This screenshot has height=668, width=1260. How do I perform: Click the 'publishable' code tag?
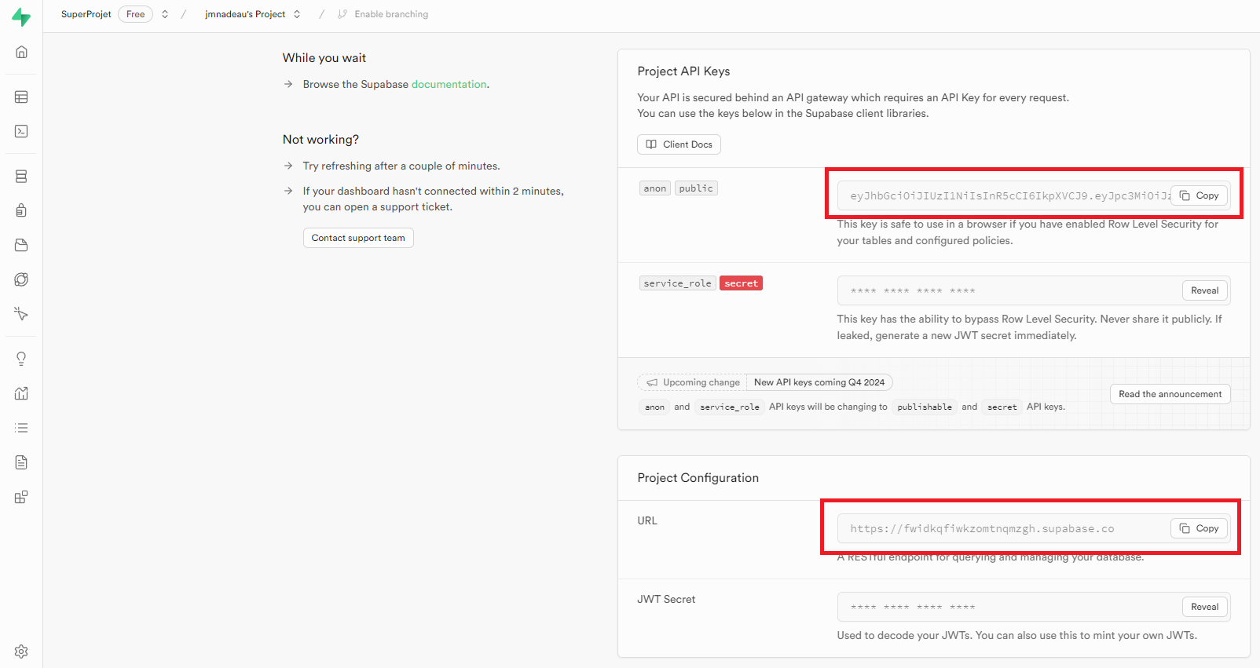click(925, 407)
